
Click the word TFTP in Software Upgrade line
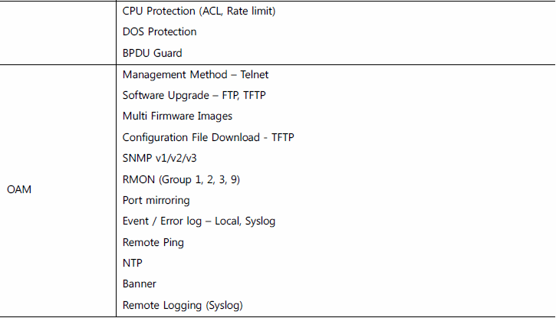[255, 96]
